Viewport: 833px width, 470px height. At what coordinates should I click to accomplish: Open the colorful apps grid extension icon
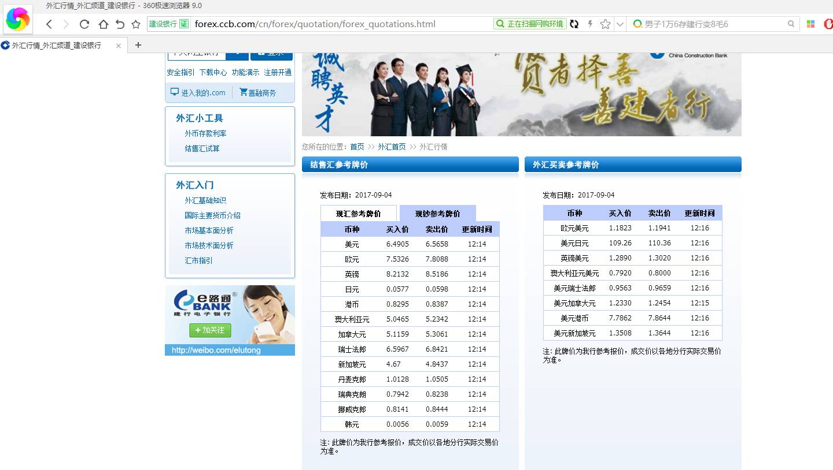pyautogui.click(x=810, y=24)
